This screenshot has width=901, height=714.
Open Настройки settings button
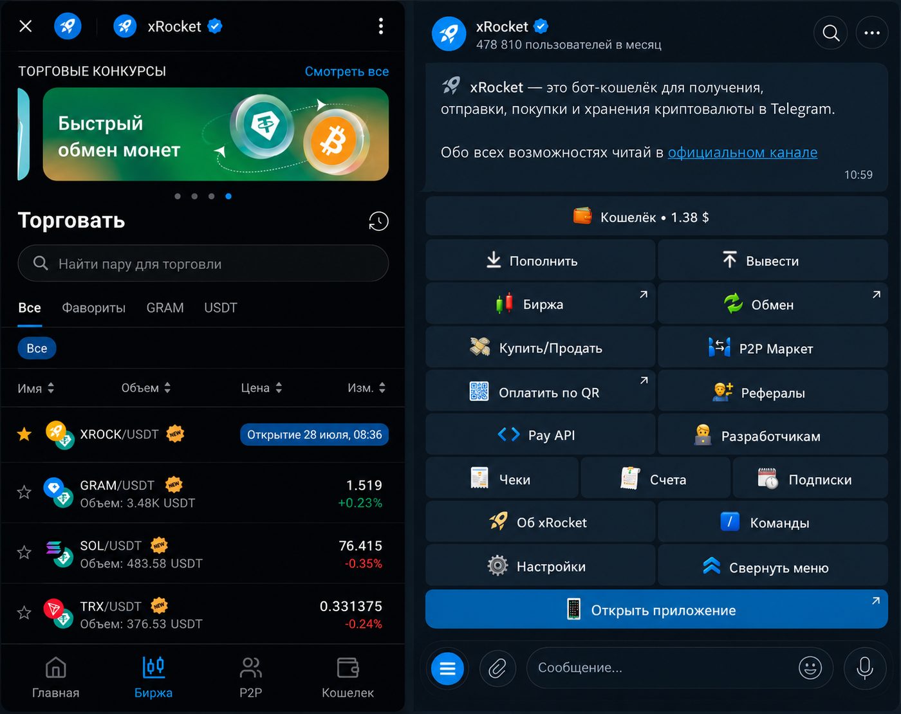[x=541, y=565]
